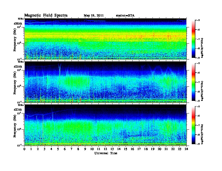The image size is (222, 171).
Task: Click the hour '0' tick label
Action: [x=24, y=149]
